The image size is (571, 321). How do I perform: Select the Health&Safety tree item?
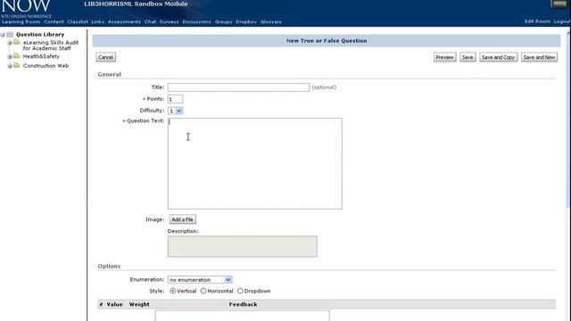[41, 56]
